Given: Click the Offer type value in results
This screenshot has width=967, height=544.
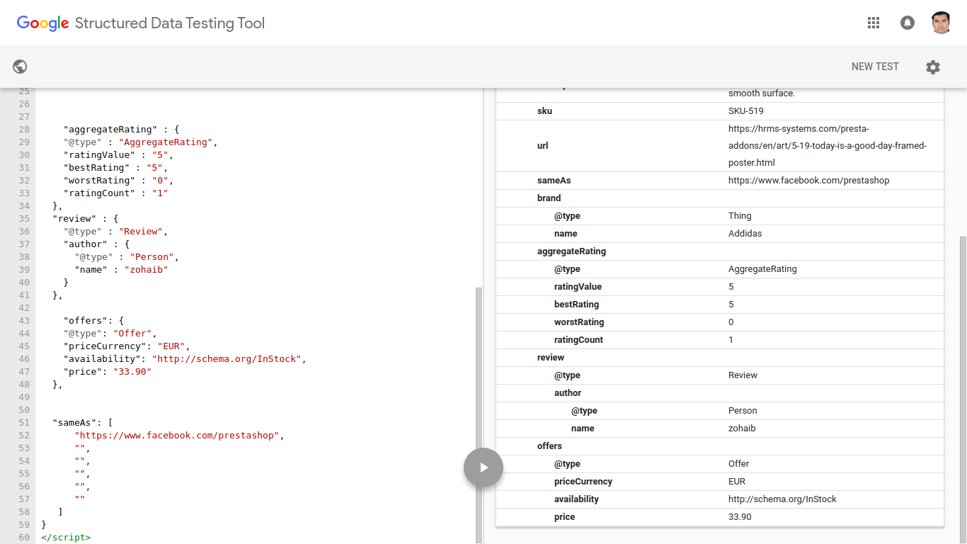Looking at the screenshot, I should [x=738, y=464].
